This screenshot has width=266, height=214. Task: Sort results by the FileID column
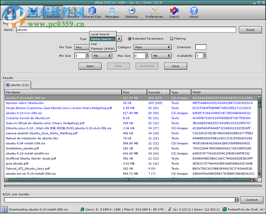[226, 92]
